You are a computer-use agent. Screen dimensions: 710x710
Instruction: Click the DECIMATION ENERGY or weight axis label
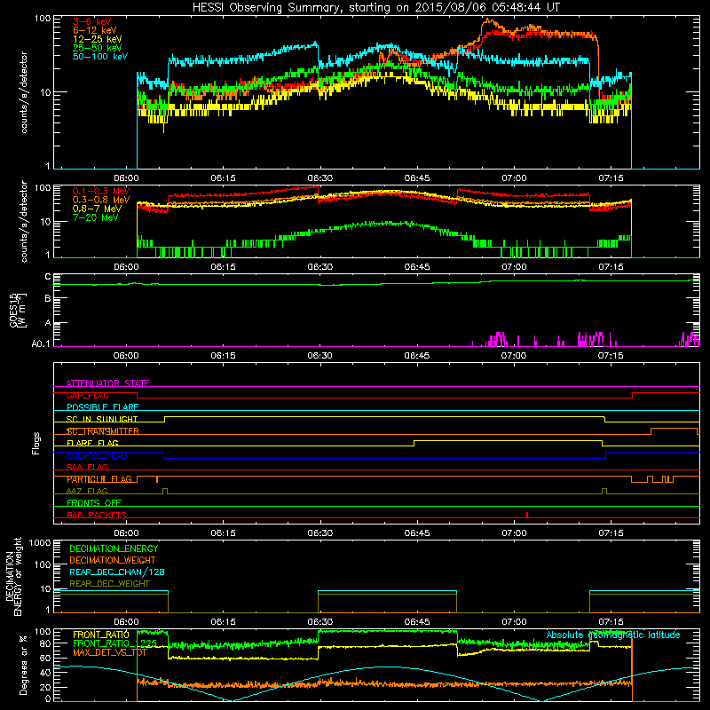point(13,576)
